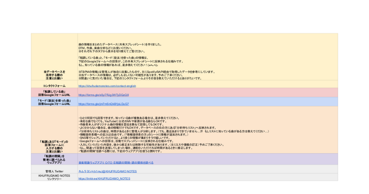Select the 「転調」及び「モード」の回答フォーム label cell
Viewport: 369px width, 194px height.
pos(54,146)
